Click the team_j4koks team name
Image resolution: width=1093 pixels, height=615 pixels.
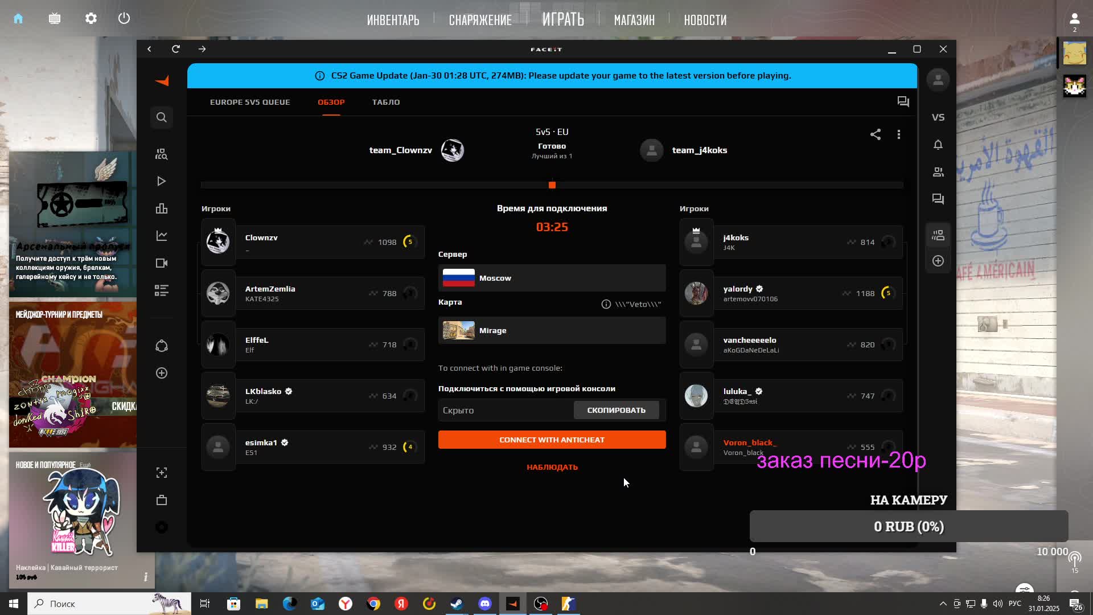pos(700,150)
